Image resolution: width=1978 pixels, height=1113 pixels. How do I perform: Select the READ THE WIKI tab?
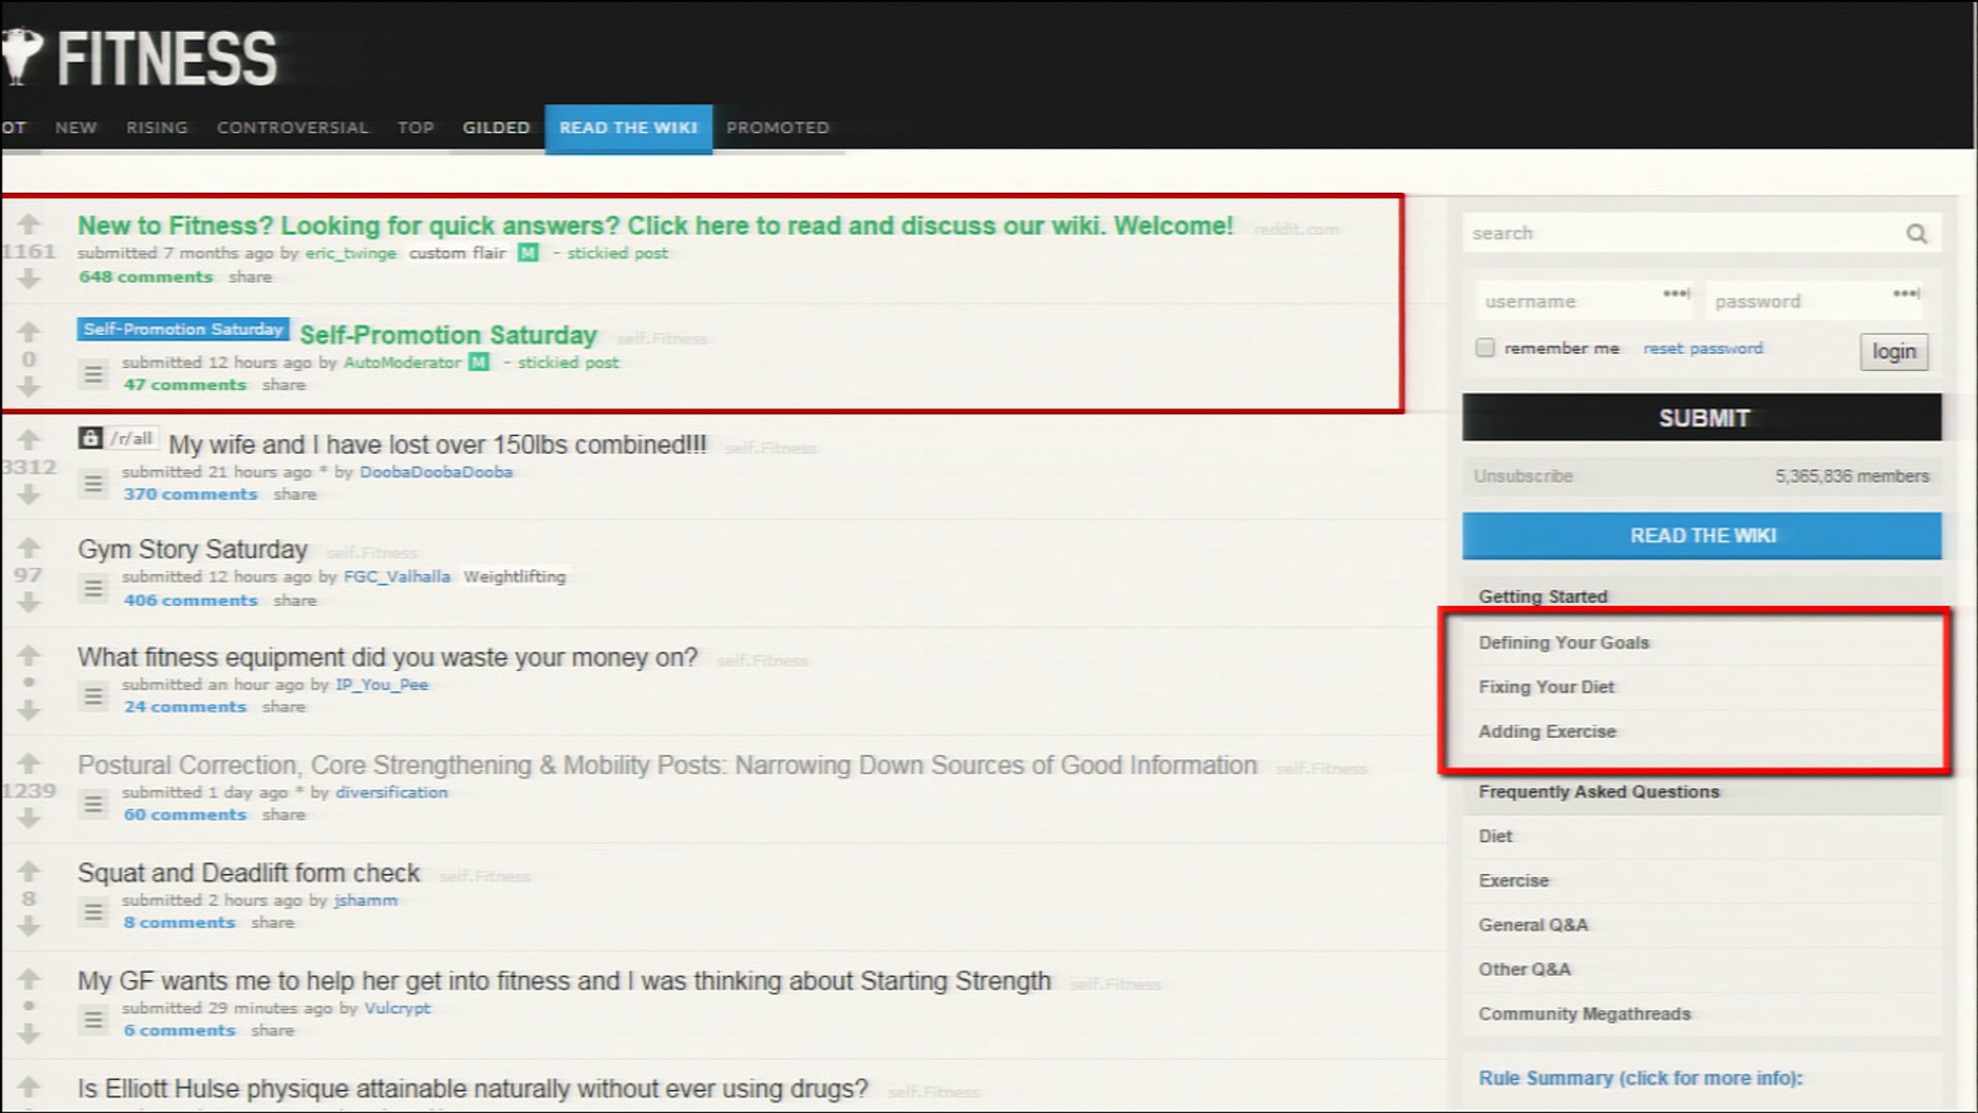[629, 129]
